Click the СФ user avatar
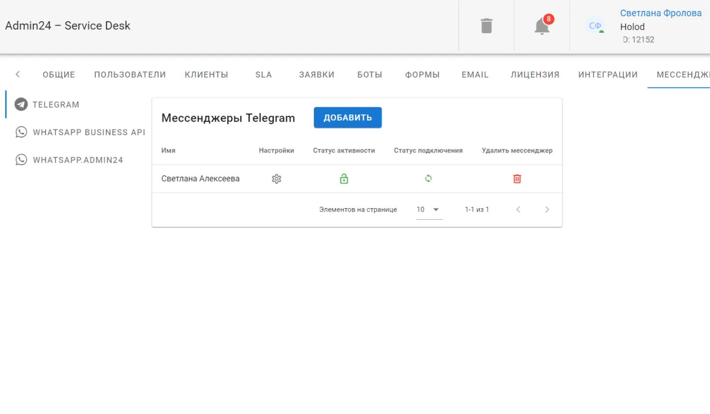710x414 pixels. click(595, 26)
